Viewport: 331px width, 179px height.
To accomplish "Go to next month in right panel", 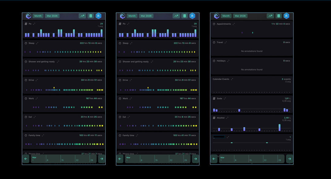I will pyautogui.click(x=289, y=159).
